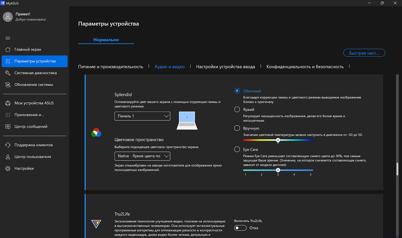
Task: Click the MyASUS app logo in title bar
Action: point(3,3)
